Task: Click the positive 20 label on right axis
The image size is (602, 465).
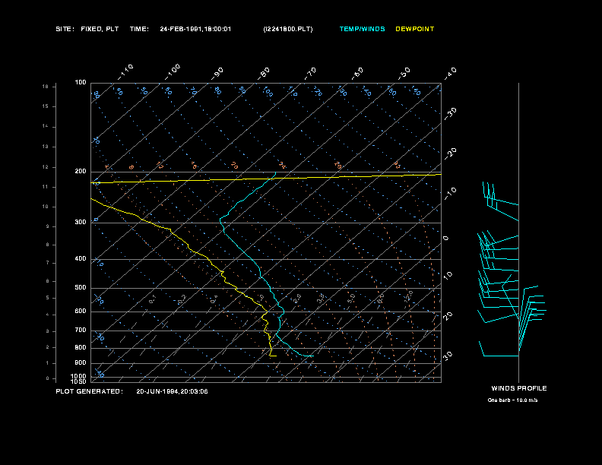Action: [448, 316]
